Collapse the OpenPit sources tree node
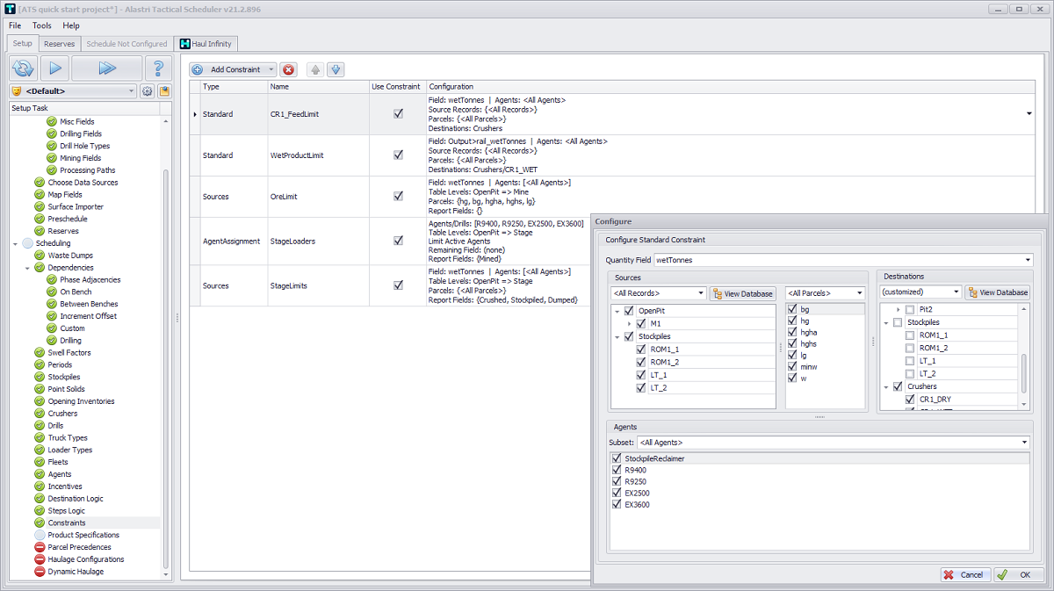Image resolution: width=1054 pixels, height=591 pixels. coord(617,312)
